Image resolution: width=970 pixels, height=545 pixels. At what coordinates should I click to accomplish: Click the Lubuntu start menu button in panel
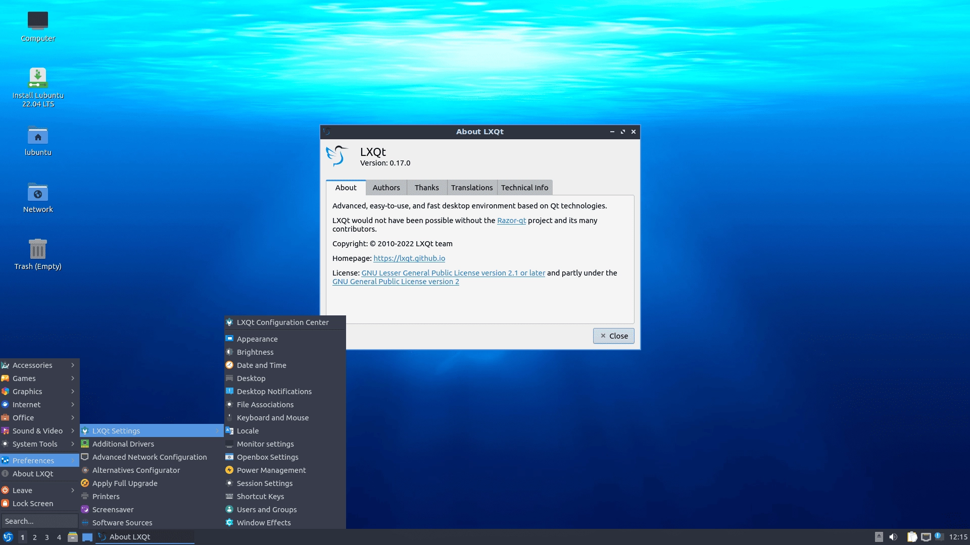[x=8, y=537]
